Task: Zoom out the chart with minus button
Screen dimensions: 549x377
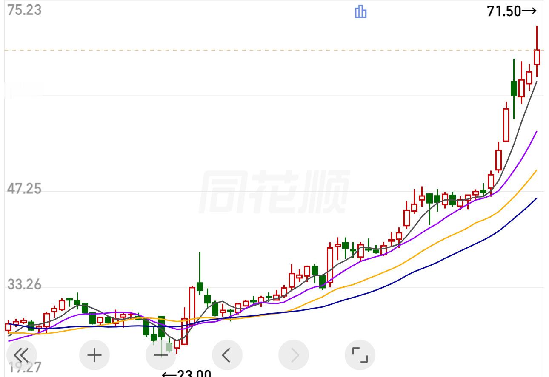Action: (x=161, y=354)
